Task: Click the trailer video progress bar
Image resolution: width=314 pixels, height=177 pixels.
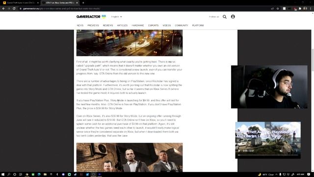Action: 268,155
